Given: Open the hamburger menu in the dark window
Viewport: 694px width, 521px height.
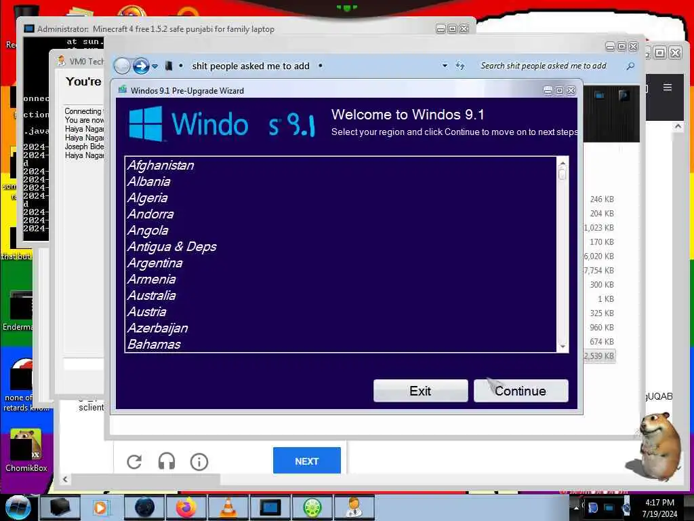Looking at the screenshot, I should 668,88.
